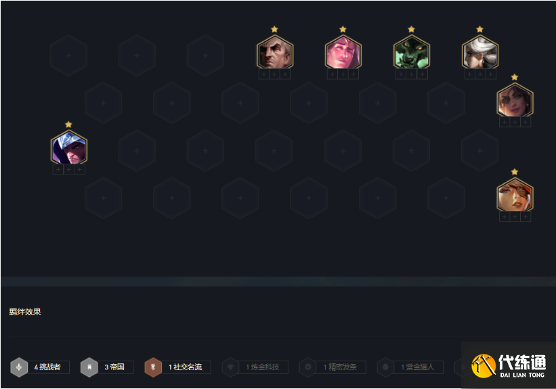Click the 挑战者 trait hexagon icon
The width and height of the screenshot is (556, 389).
tap(19, 367)
